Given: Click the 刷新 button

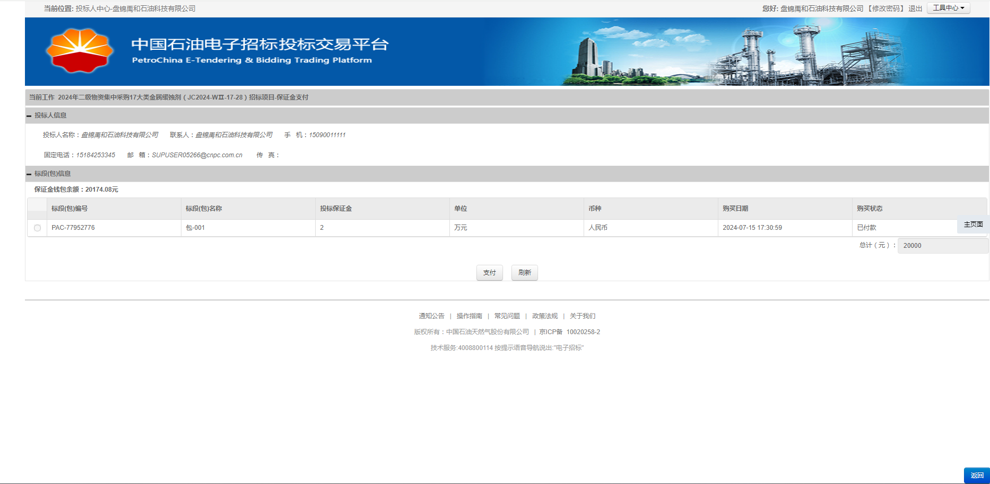Looking at the screenshot, I should coord(525,273).
